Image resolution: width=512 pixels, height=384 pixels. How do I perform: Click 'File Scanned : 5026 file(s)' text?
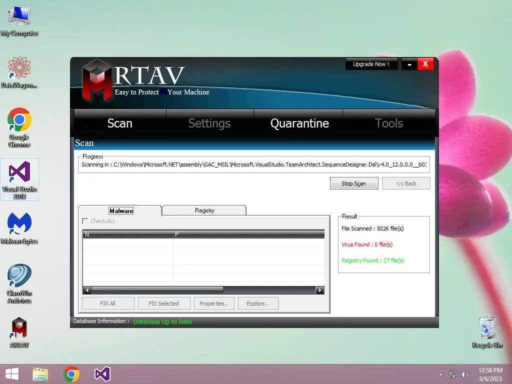click(372, 228)
